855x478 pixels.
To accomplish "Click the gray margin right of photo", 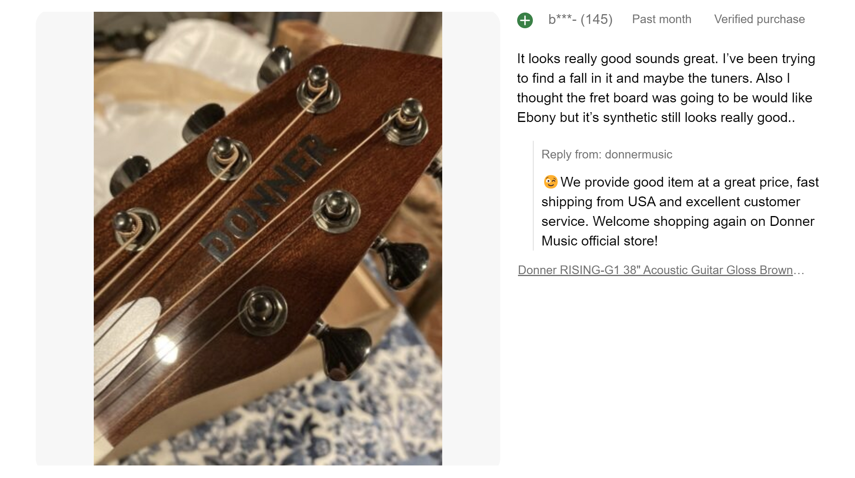I will coord(471,238).
